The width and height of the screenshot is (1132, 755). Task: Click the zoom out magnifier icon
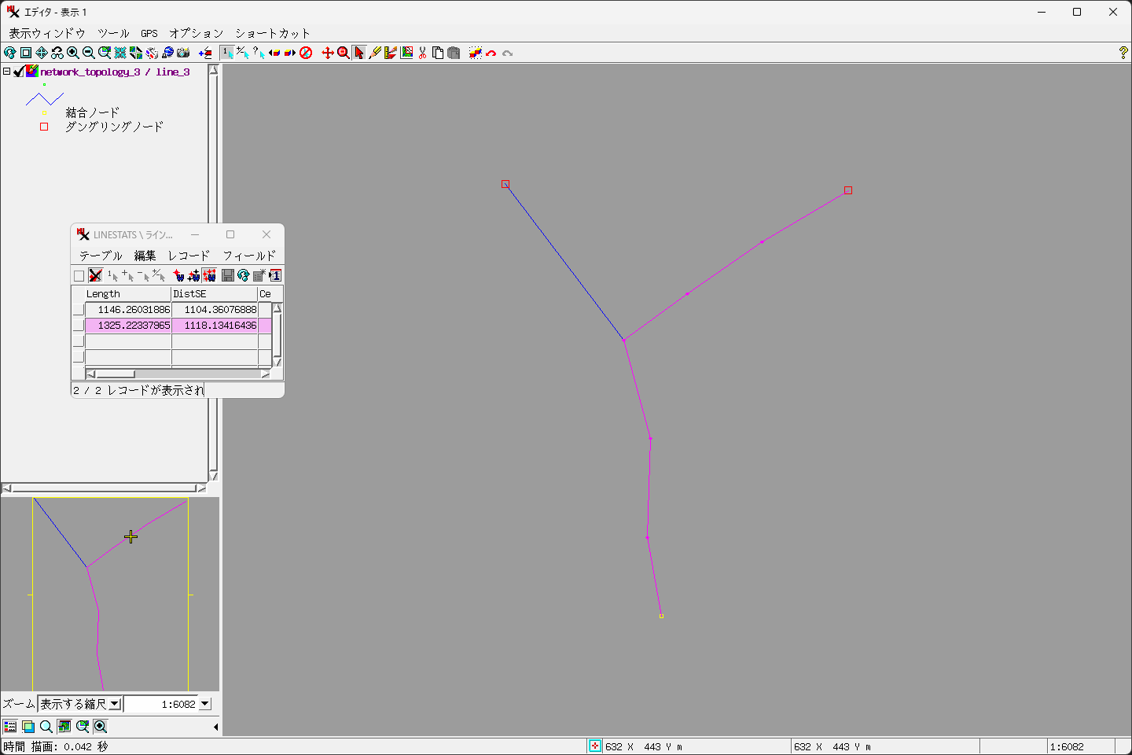tap(89, 53)
